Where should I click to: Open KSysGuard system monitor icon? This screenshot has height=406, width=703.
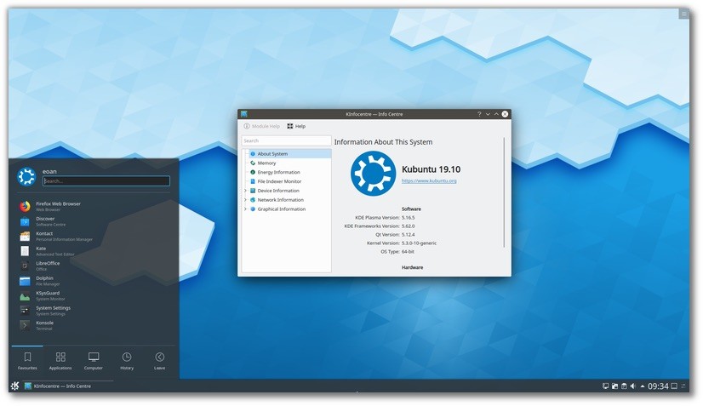26,295
